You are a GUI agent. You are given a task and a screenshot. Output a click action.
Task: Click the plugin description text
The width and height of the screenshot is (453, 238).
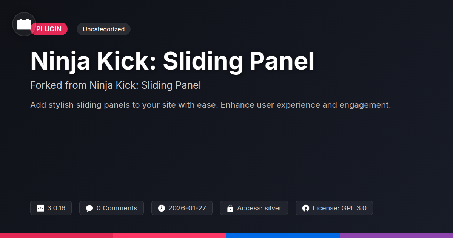pos(210,105)
